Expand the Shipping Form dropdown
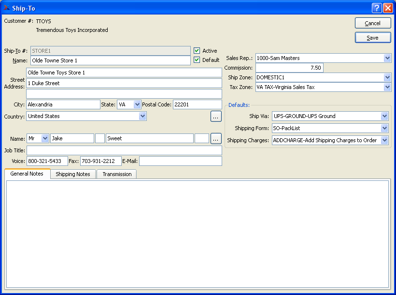Viewport: 396px width, 295px height. click(x=384, y=128)
